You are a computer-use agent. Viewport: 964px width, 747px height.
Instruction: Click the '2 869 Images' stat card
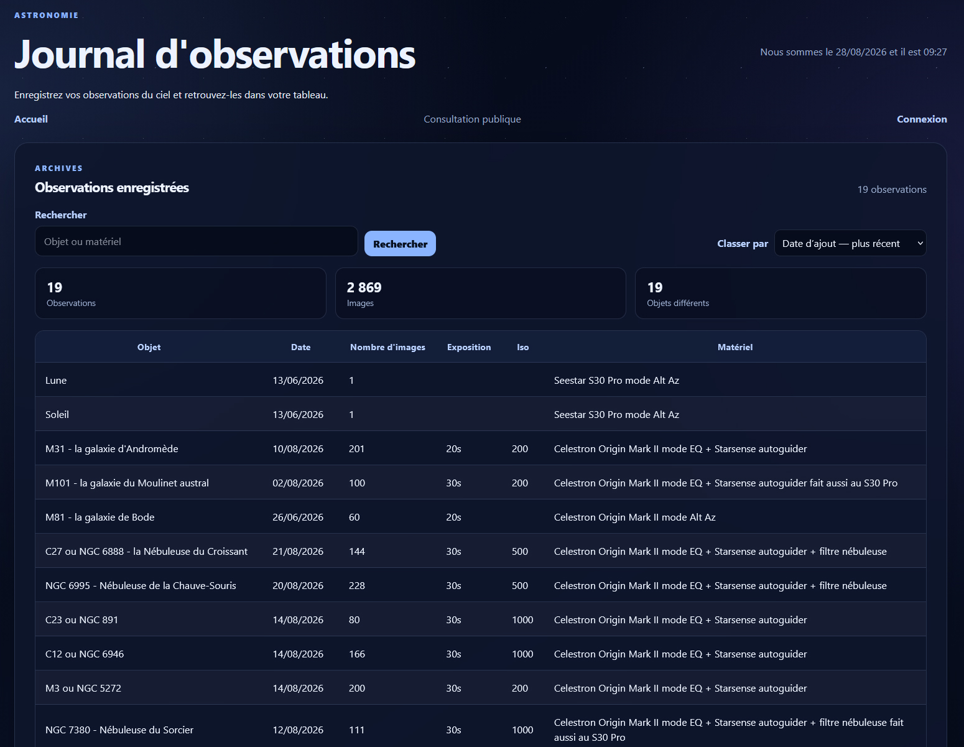480,293
